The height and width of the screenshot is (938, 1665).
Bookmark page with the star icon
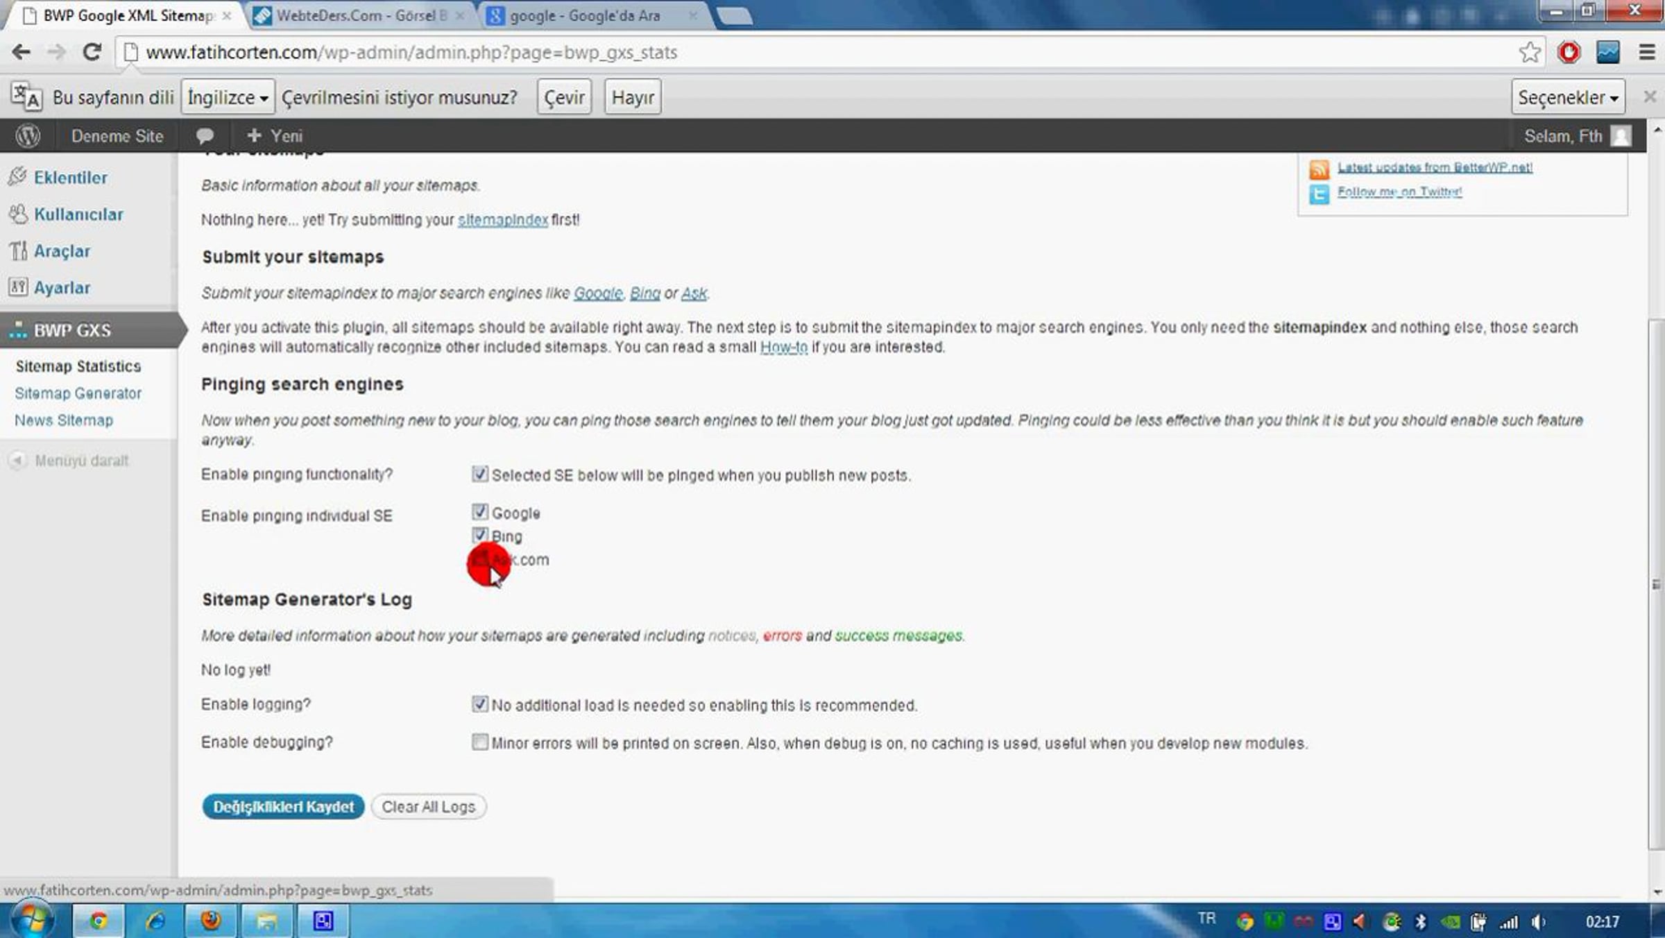point(1529,52)
